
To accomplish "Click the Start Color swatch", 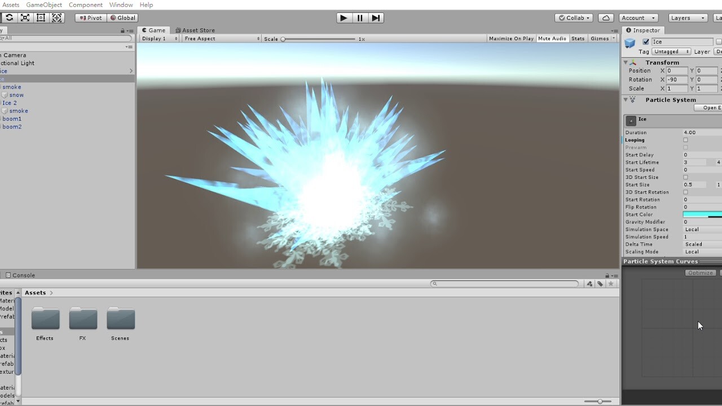I will pyautogui.click(x=702, y=214).
